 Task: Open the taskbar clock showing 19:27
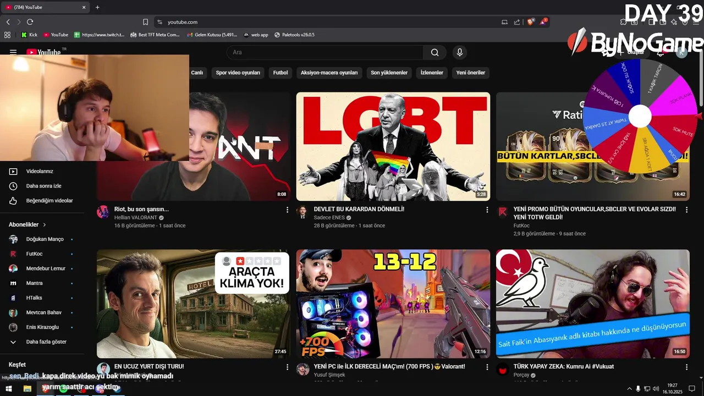point(673,389)
